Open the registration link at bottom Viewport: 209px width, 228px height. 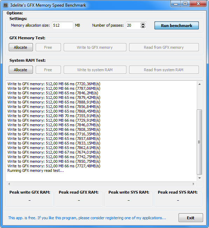87,218
